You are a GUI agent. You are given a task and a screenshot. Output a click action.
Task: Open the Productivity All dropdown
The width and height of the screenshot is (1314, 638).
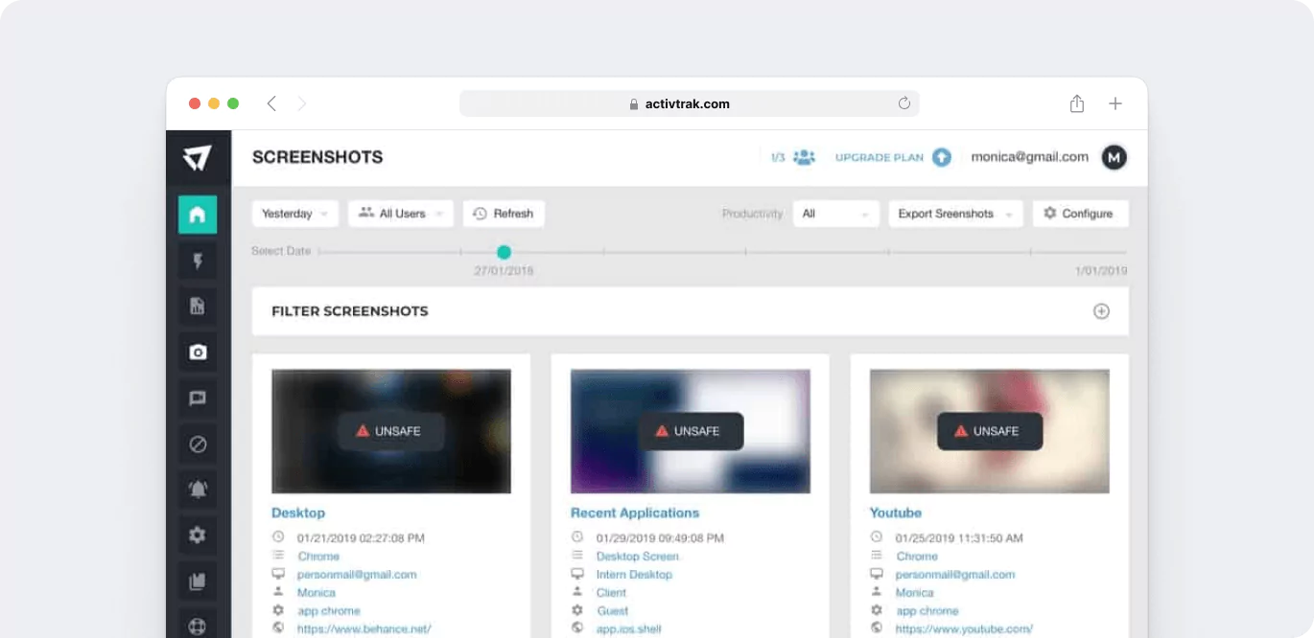click(835, 214)
